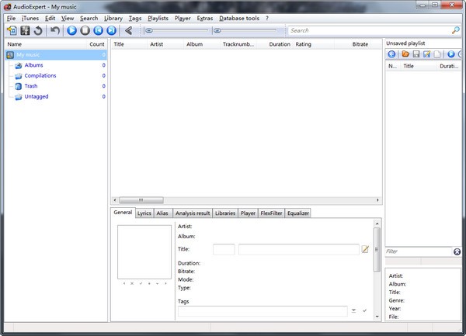Skip to the next track
The height and width of the screenshot is (336, 466).
click(x=111, y=30)
